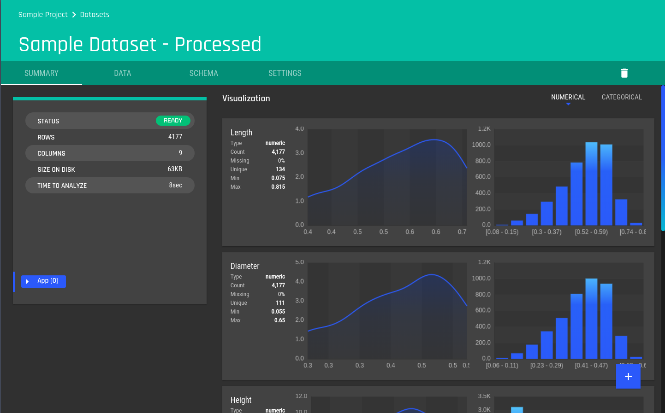Click the READY status badge
Viewport: 665px width, 413px height.
[x=173, y=120]
